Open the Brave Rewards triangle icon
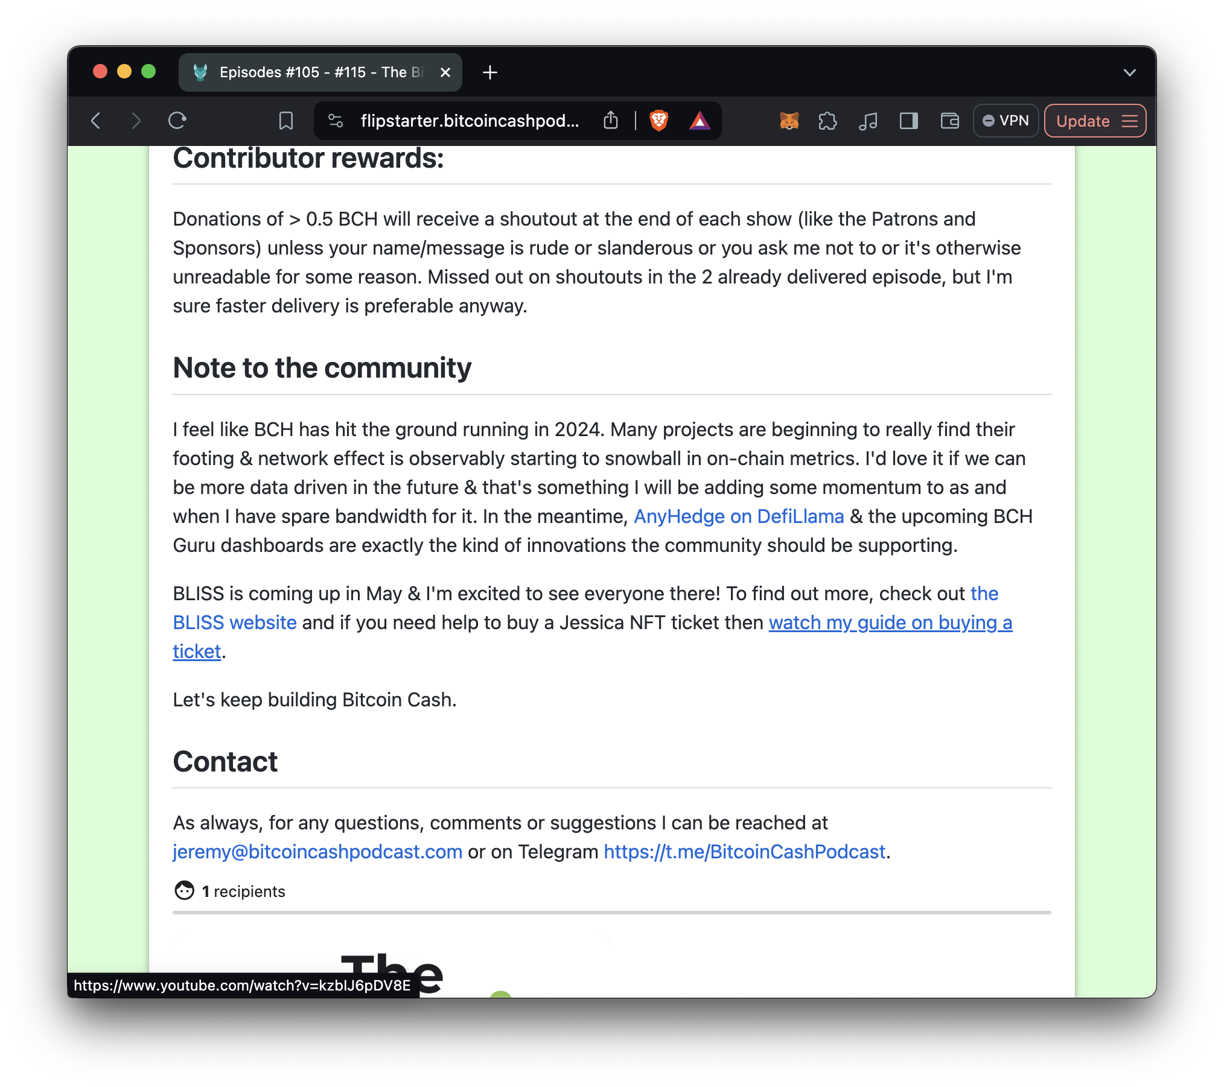Viewport: 1224px width, 1087px height. [700, 121]
